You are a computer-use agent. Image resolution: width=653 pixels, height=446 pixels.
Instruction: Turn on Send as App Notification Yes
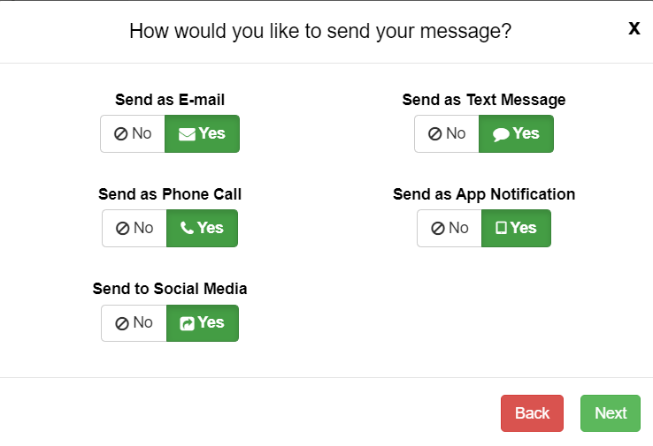[x=516, y=228]
